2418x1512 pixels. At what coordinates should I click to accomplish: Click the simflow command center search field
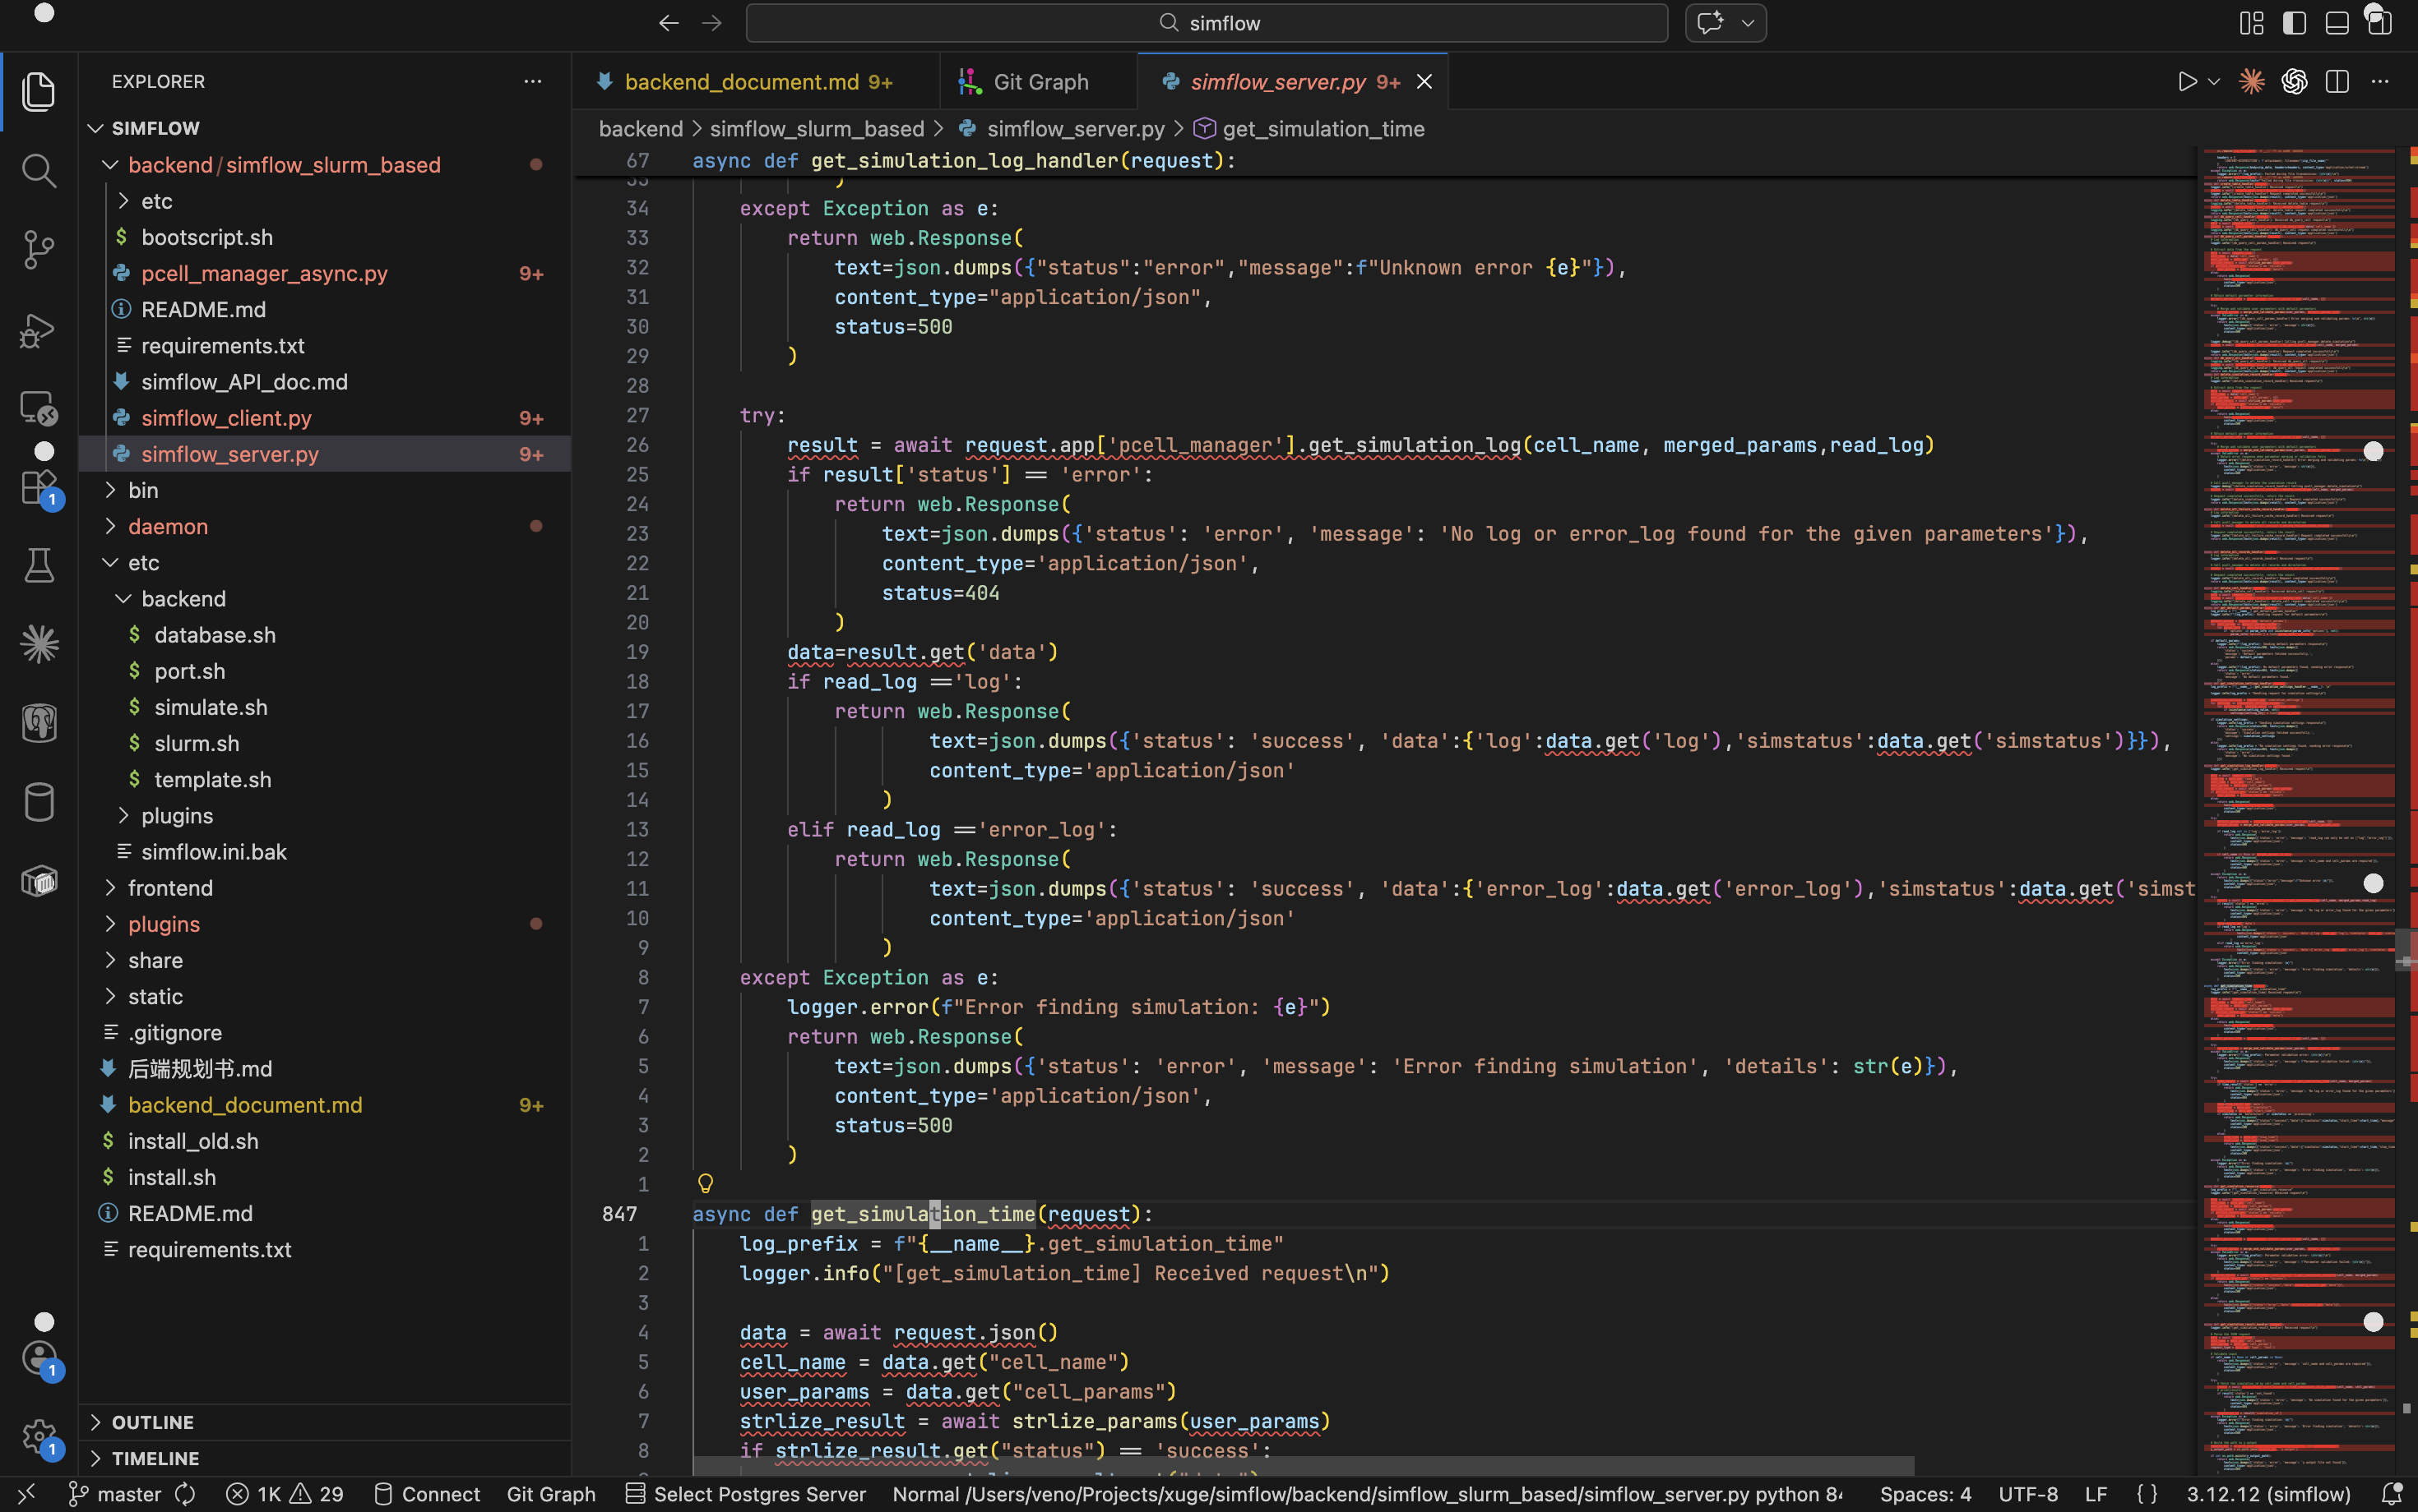[1207, 23]
